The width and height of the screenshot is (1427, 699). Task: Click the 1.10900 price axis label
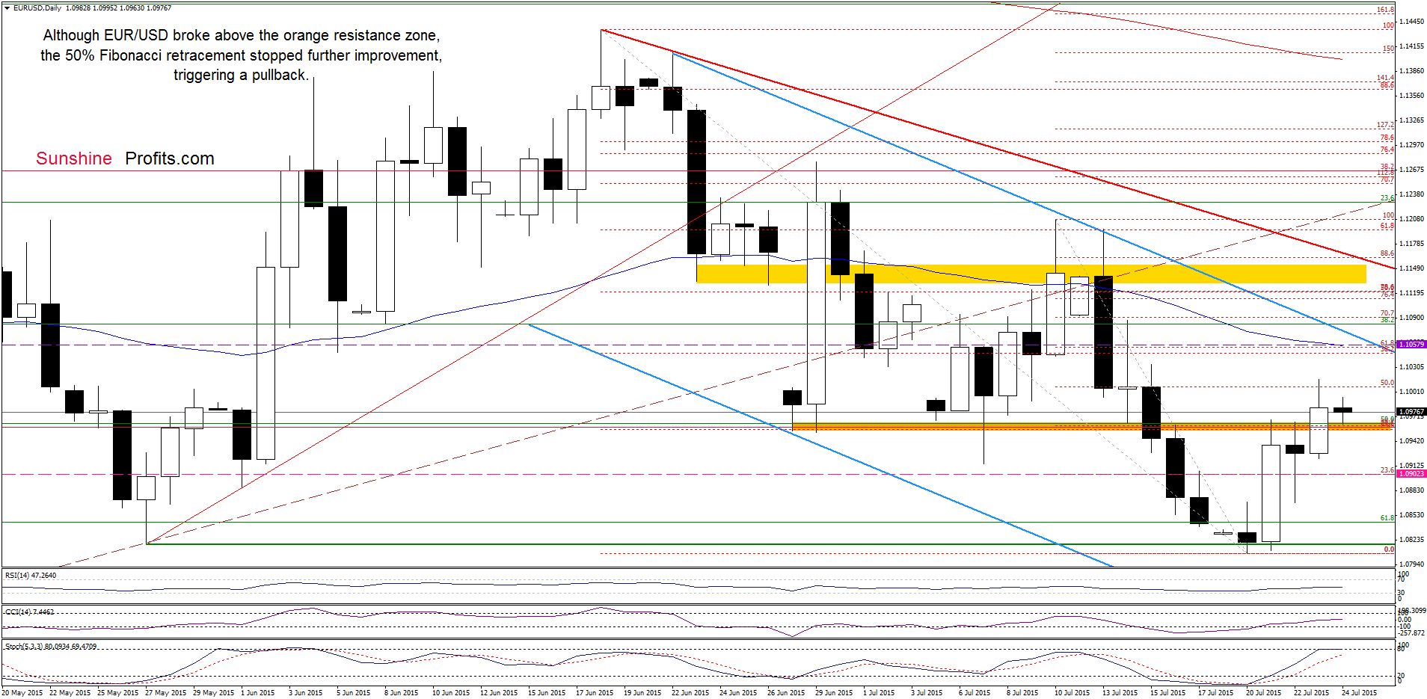pyautogui.click(x=1411, y=318)
